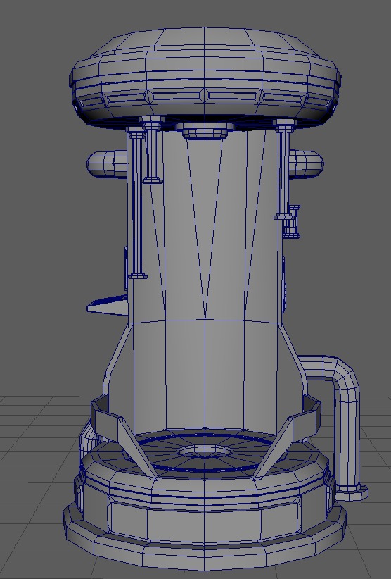Select the central hexagonal bolt under the cap
This screenshot has width=391, height=579.
coord(205,130)
